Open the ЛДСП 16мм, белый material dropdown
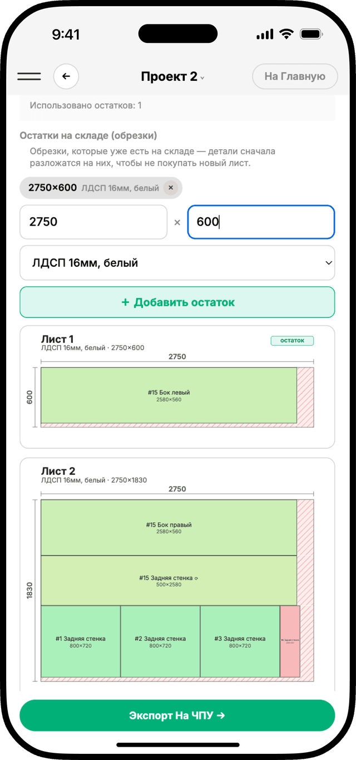This screenshot has height=760, width=356. (177, 263)
